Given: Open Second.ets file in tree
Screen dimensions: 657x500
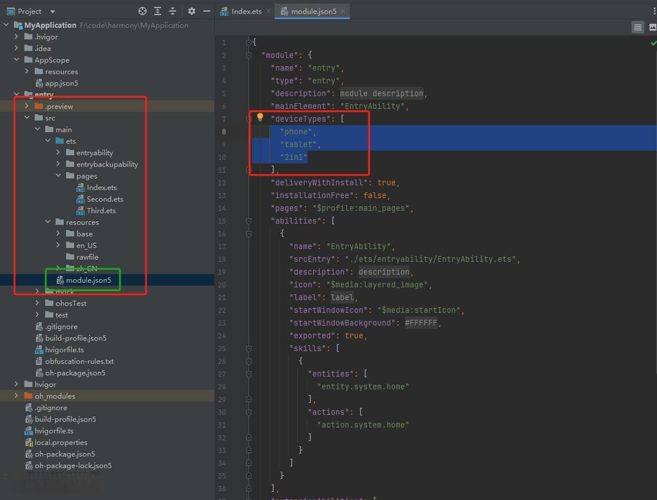Looking at the screenshot, I should [105, 199].
